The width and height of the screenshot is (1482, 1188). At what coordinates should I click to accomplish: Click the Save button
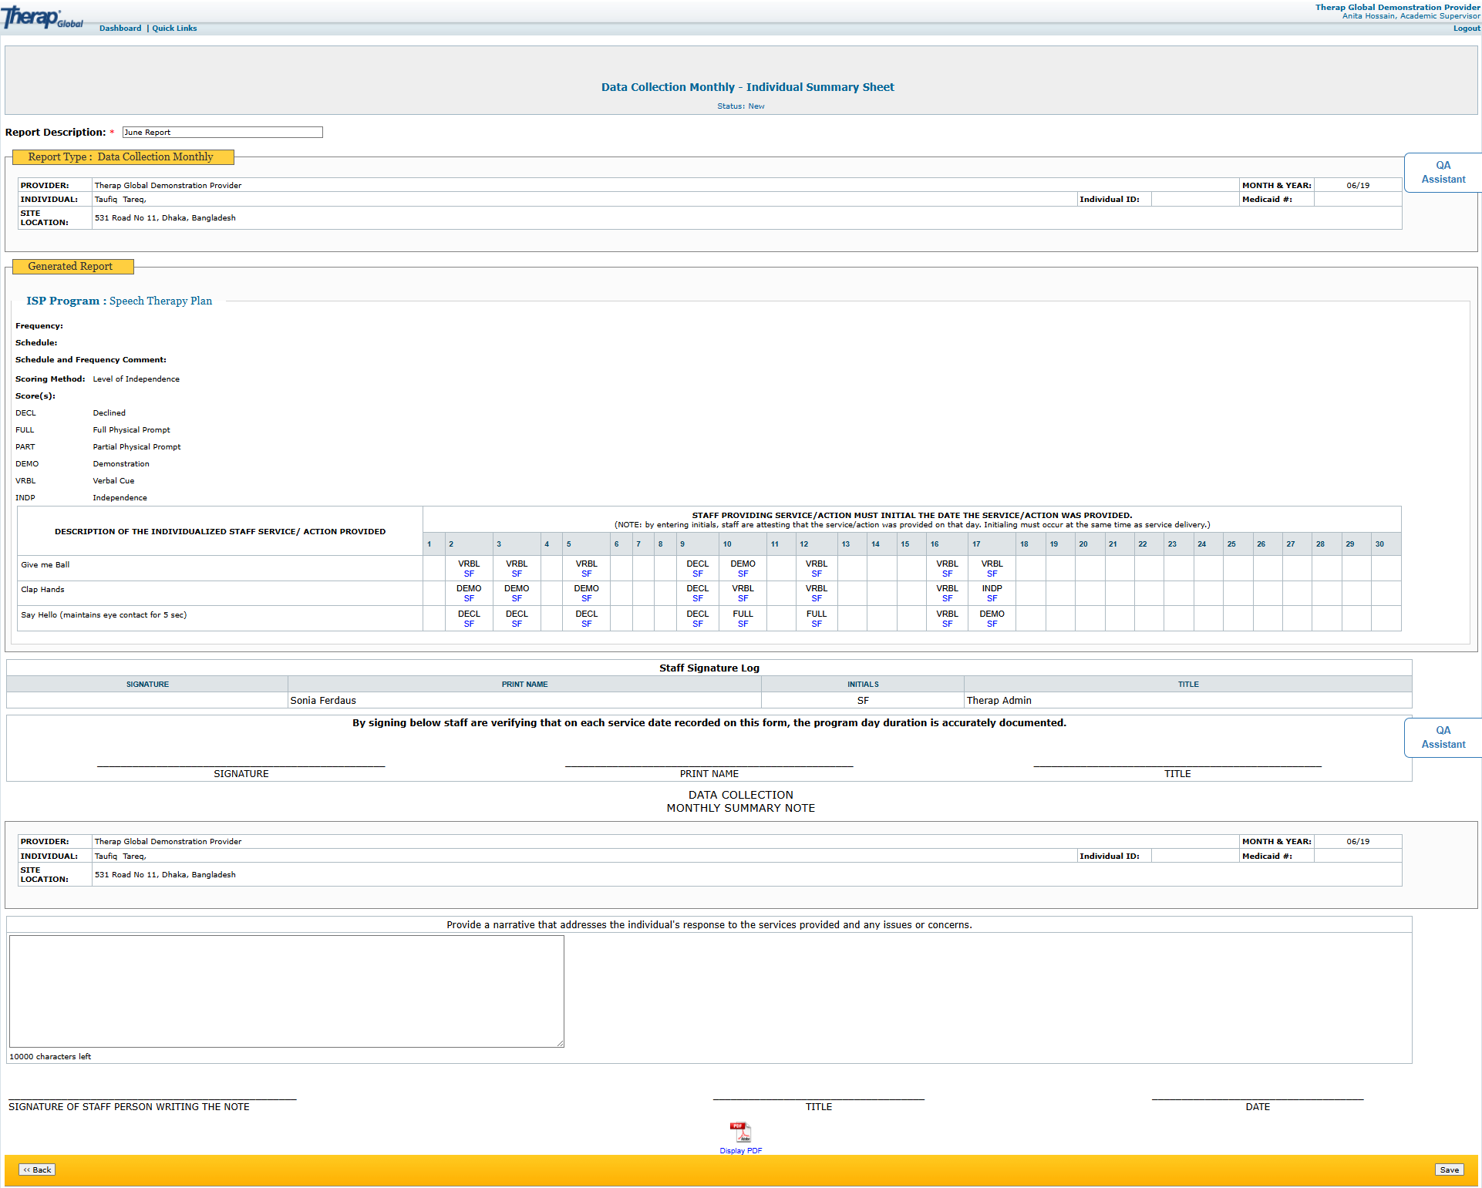pyautogui.click(x=1449, y=1169)
